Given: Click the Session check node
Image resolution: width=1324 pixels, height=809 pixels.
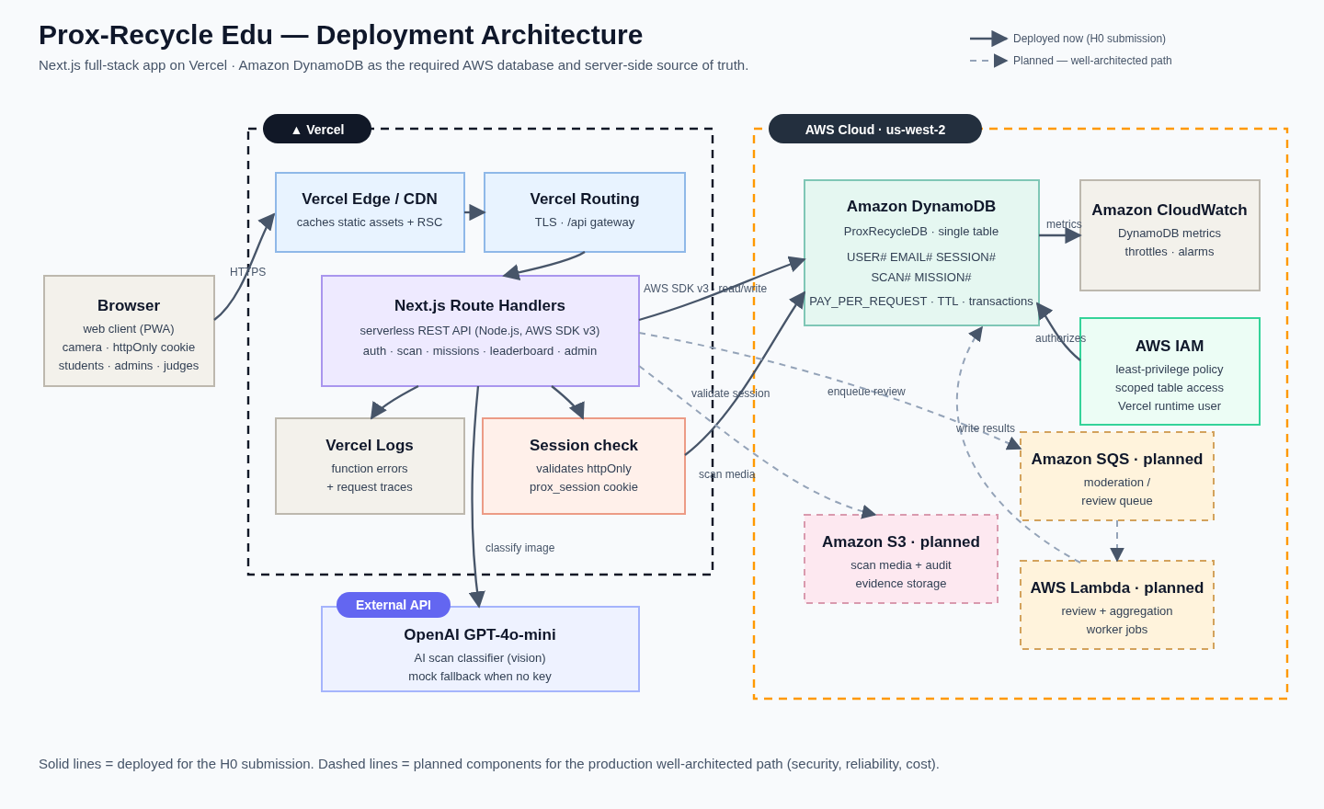Looking at the screenshot, I should coord(584,466).
